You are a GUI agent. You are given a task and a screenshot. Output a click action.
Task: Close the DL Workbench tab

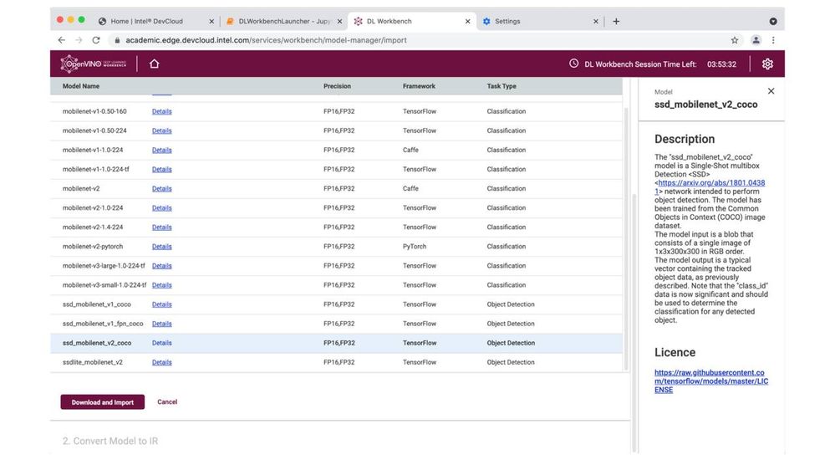tap(467, 21)
